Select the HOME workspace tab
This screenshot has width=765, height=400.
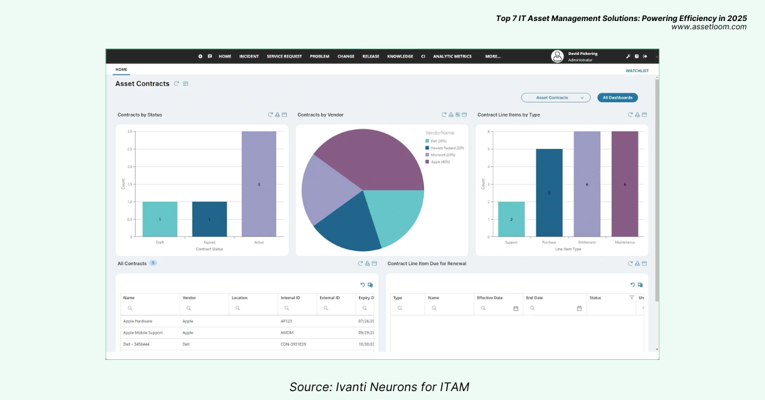coord(121,69)
